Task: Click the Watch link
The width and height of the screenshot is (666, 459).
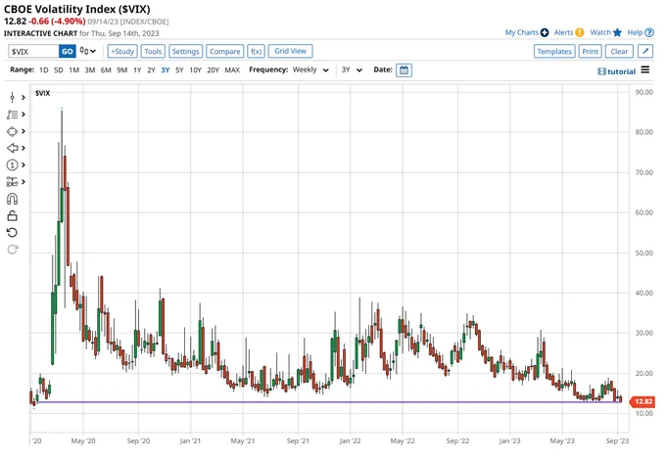Action: pyautogui.click(x=600, y=32)
